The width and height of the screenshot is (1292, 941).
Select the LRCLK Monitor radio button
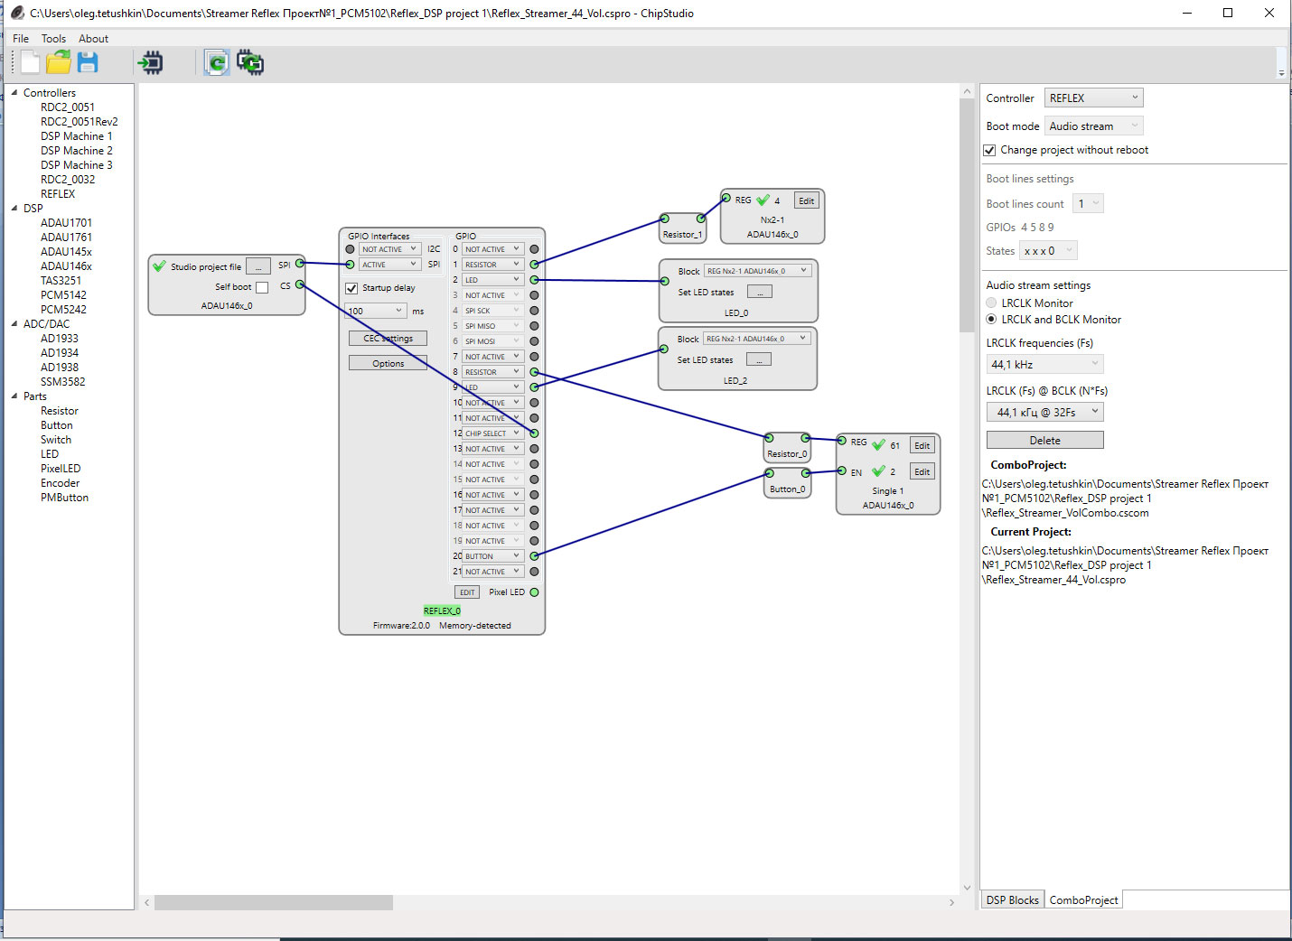(991, 303)
